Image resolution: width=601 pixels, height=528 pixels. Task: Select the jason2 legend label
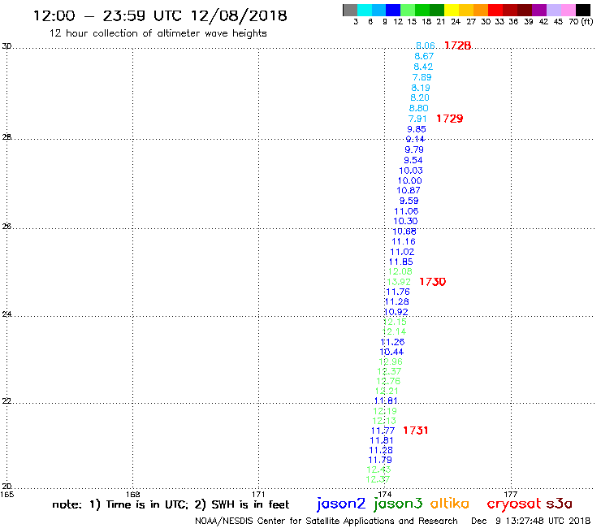click(341, 504)
